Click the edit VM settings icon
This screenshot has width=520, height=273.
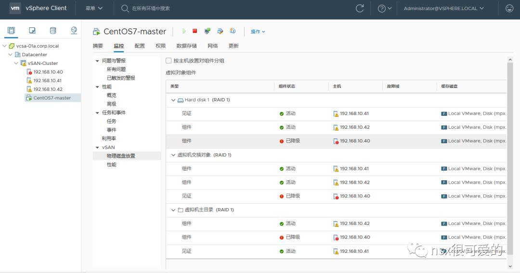point(220,31)
